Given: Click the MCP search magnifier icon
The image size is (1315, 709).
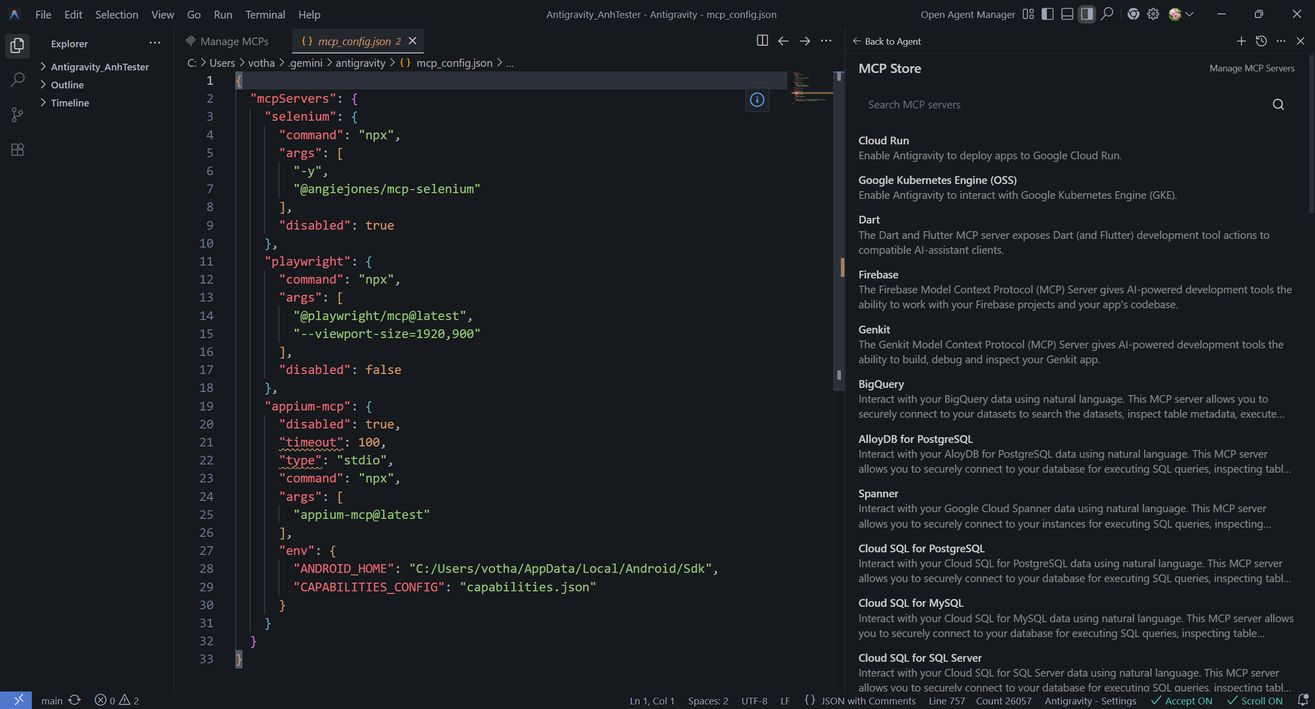Looking at the screenshot, I should click(1278, 105).
